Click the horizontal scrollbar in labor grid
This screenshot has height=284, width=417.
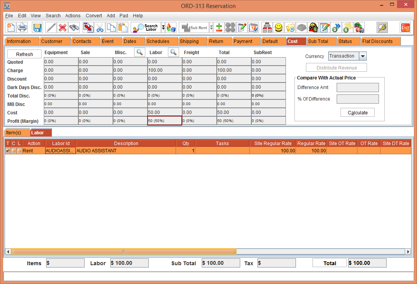[123, 252]
